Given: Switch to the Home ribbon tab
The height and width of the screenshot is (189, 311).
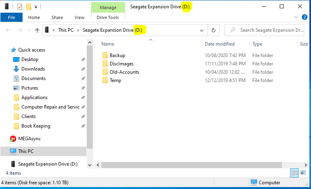Looking at the screenshot, I should point(34,17).
